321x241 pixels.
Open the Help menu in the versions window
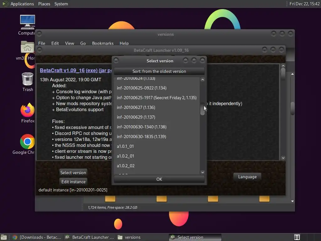(124, 43)
